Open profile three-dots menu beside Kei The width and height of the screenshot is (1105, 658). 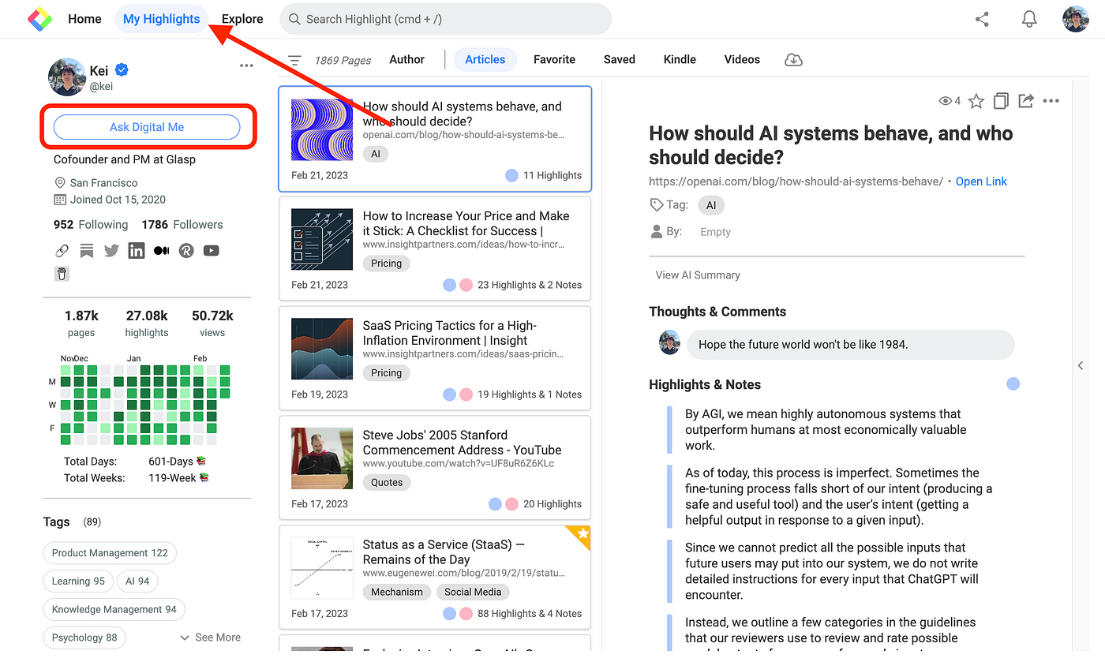(x=246, y=66)
